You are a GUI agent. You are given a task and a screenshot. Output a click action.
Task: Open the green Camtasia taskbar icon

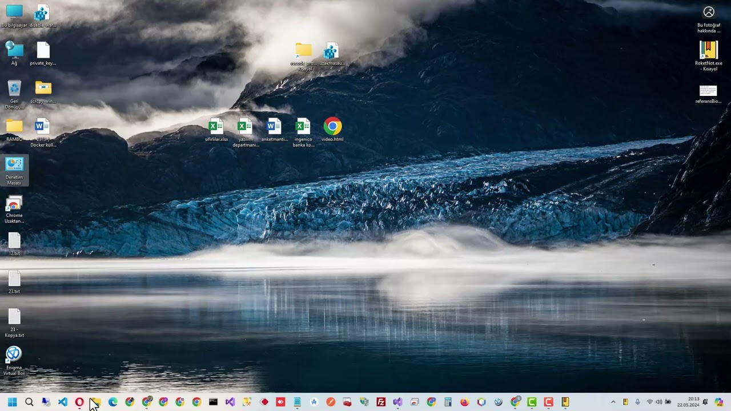pyautogui.click(x=532, y=402)
